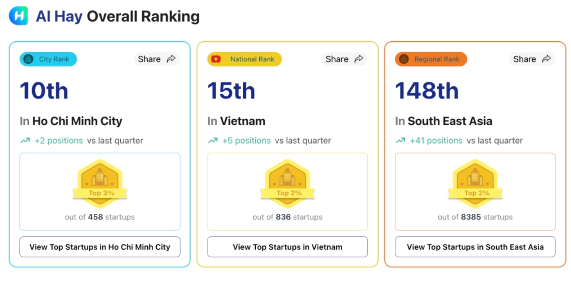
Task: Click the trend arrow beside +41 positions
Action: (400, 141)
